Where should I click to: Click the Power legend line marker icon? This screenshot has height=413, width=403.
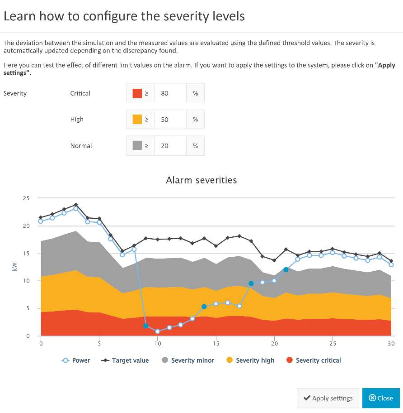pyautogui.click(x=66, y=360)
